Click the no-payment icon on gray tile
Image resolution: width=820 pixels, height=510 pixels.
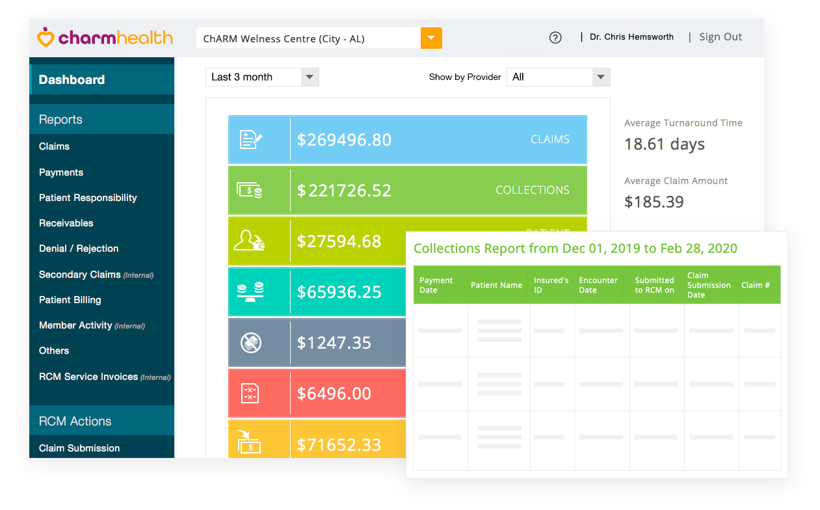click(x=250, y=343)
